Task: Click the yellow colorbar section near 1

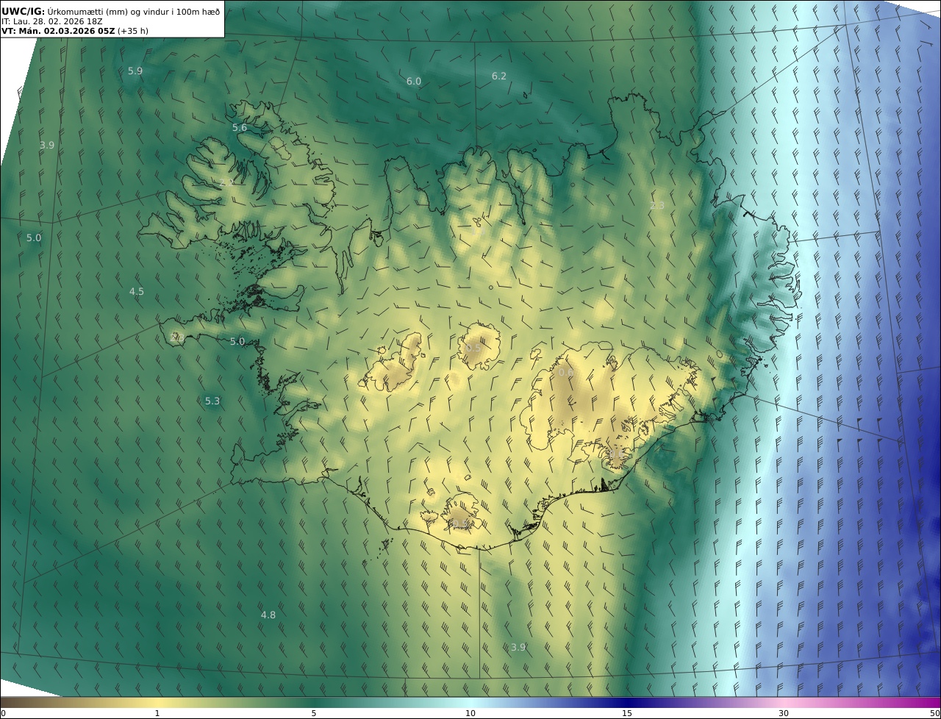Action: pos(157,702)
